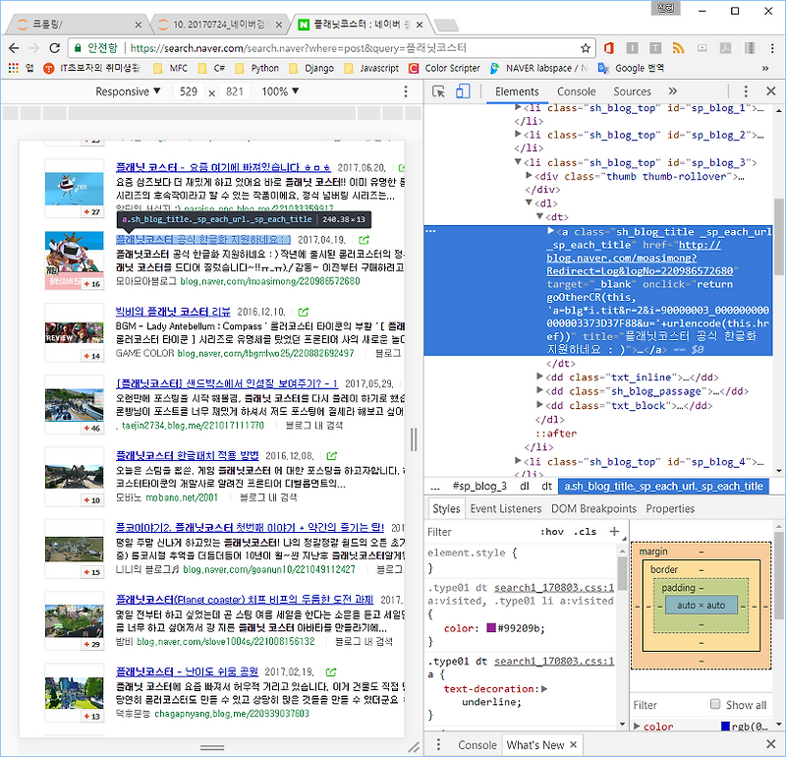Edit the viewport width field 529
786x757 pixels.
[189, 91]
